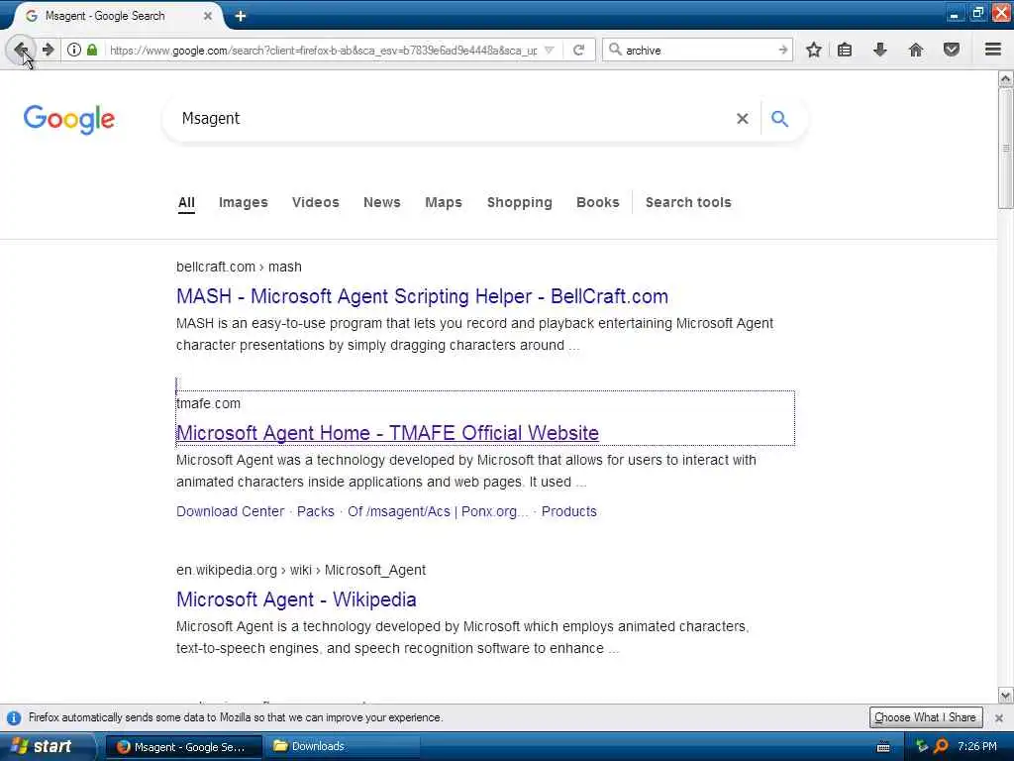
Task: Click the info icon in notification bar
Action: coord(14,717)
